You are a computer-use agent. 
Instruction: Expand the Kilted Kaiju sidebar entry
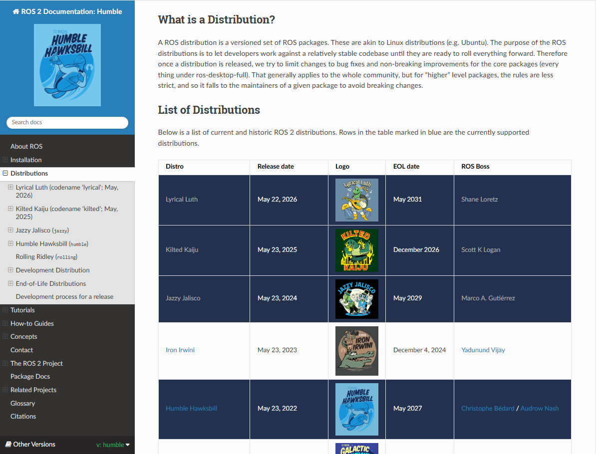pos(10,209)
